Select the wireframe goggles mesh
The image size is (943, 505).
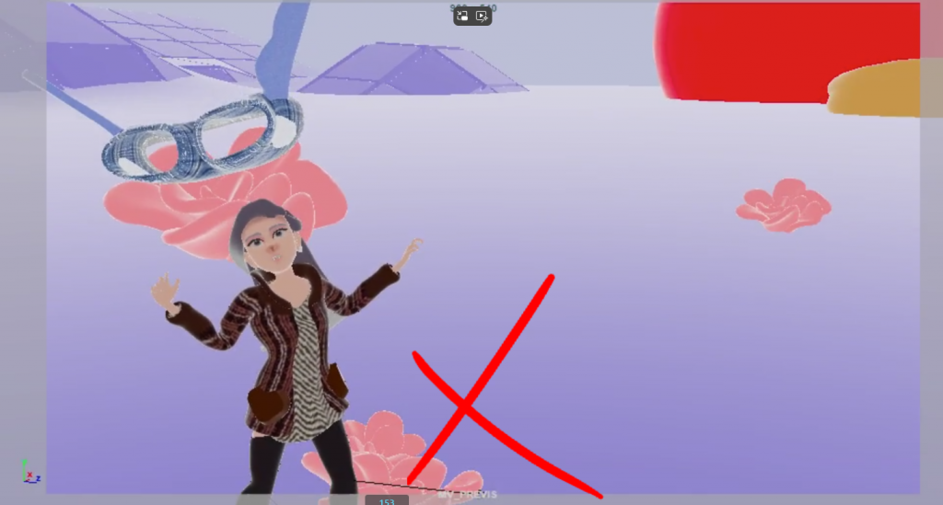pyautogui.click(x=203, y=140)
